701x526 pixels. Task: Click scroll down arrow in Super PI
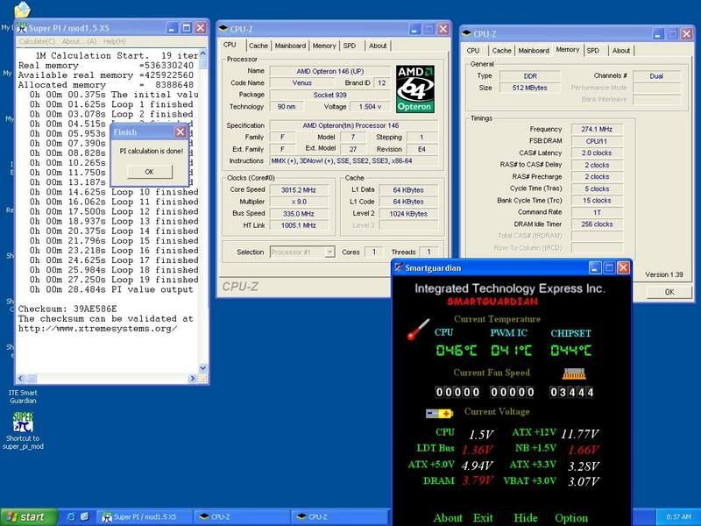202,368
